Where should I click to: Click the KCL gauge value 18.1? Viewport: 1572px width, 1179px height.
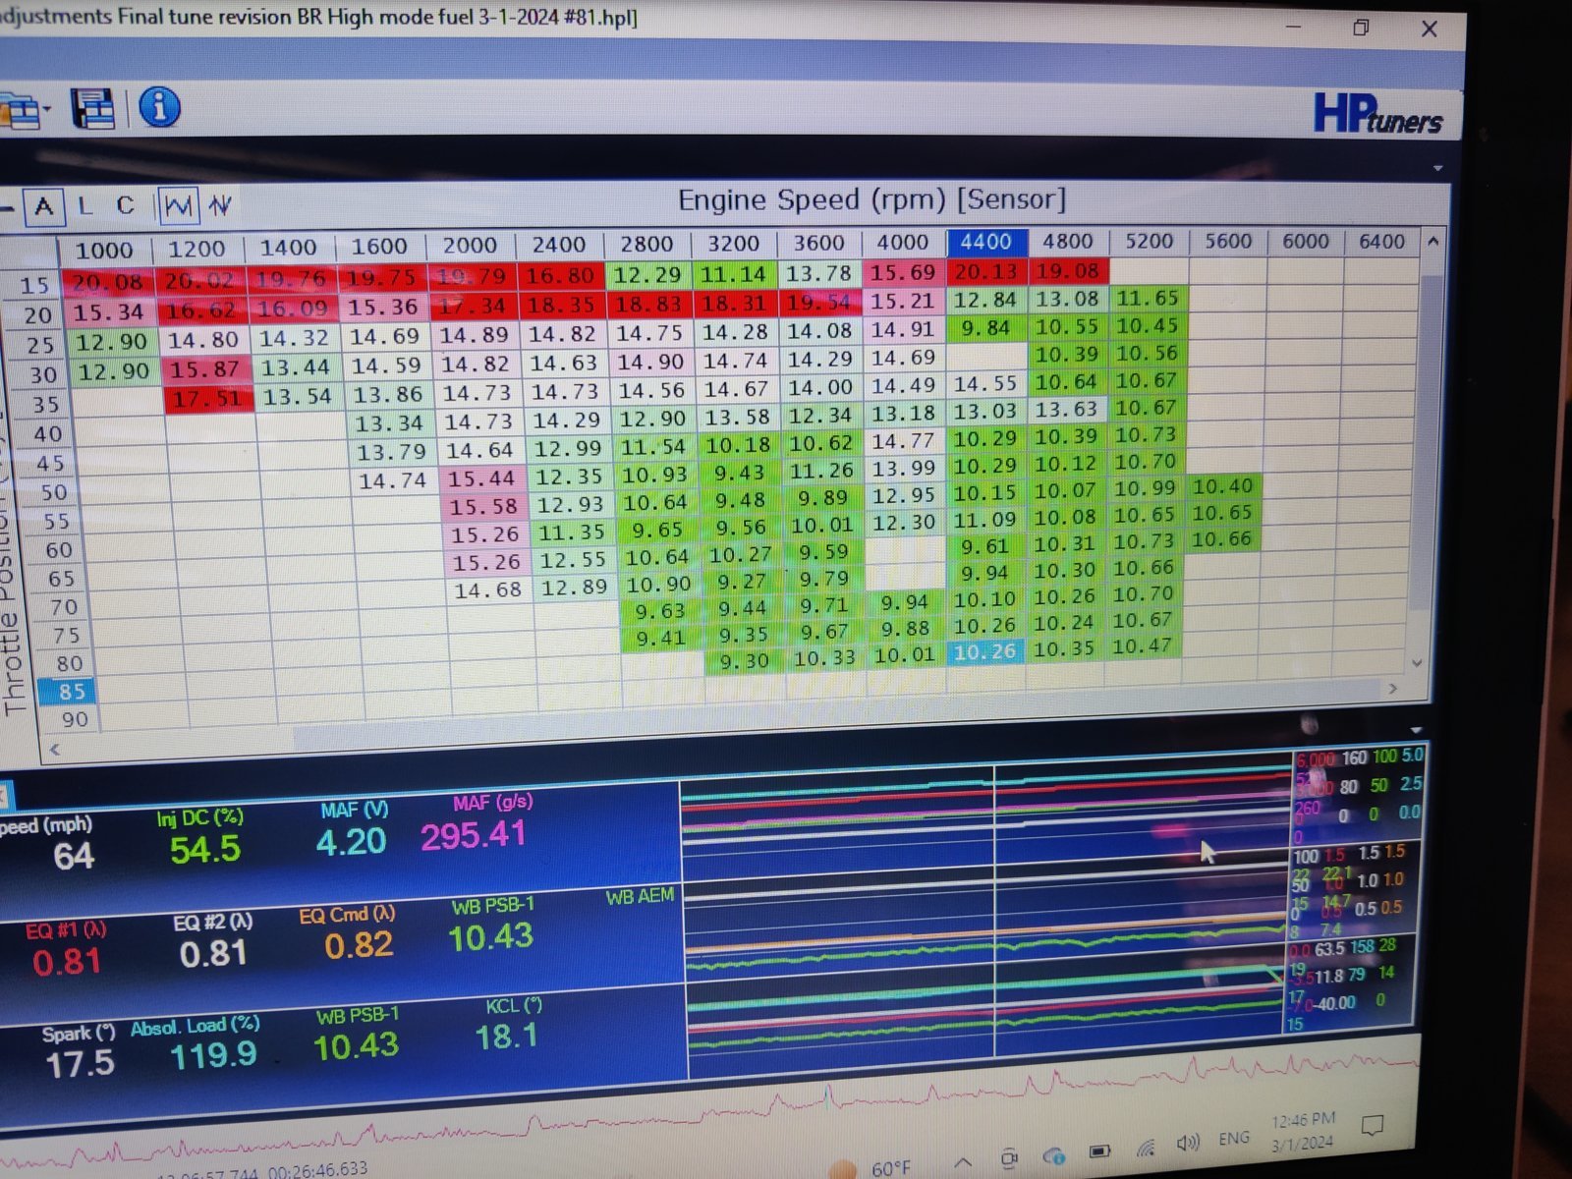point(506,1037)
